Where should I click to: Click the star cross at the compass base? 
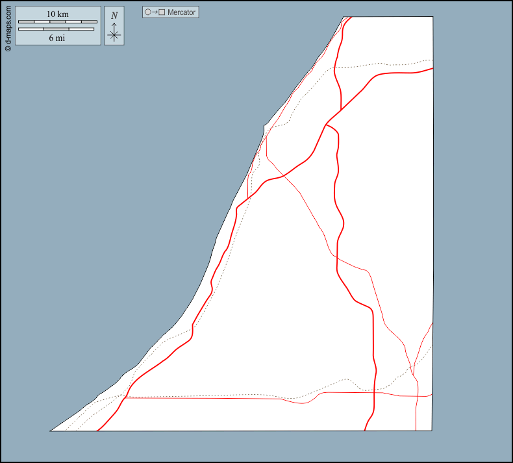(114, 36)
